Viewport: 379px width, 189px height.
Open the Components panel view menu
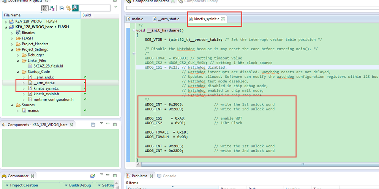click(101, 123)
